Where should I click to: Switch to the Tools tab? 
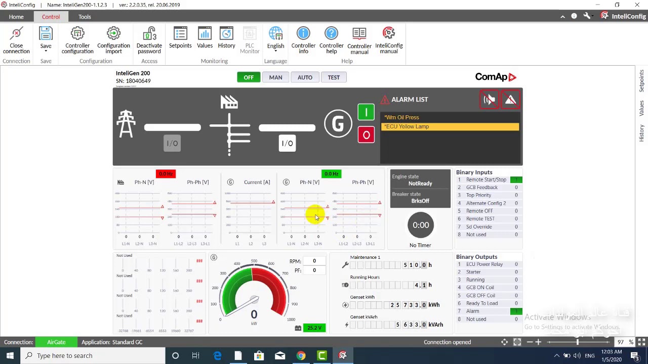[85, 17]
